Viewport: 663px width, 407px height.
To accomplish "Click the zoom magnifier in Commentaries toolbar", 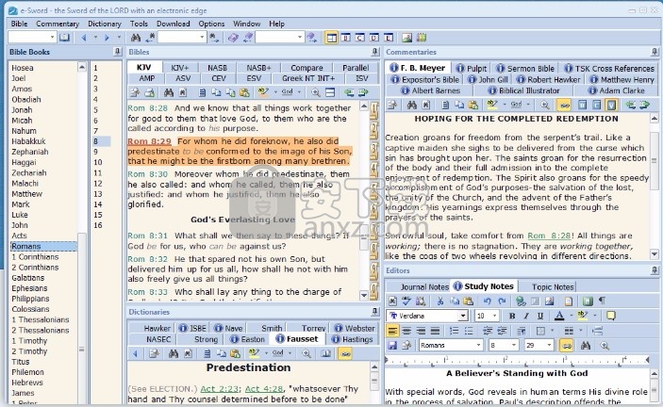I will [x=545, y=105].
